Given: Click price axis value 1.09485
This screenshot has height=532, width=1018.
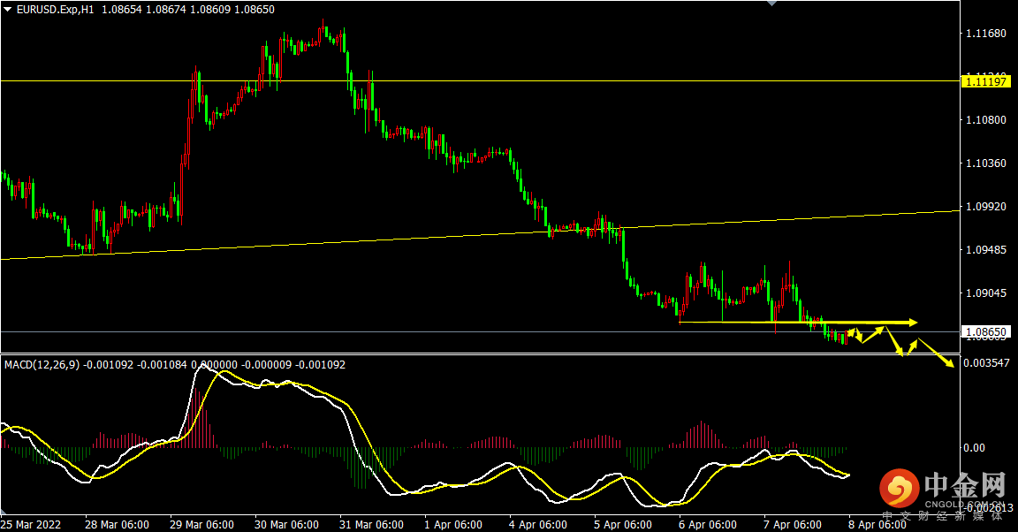Looking at the screenshot, I should coord(985,249).
